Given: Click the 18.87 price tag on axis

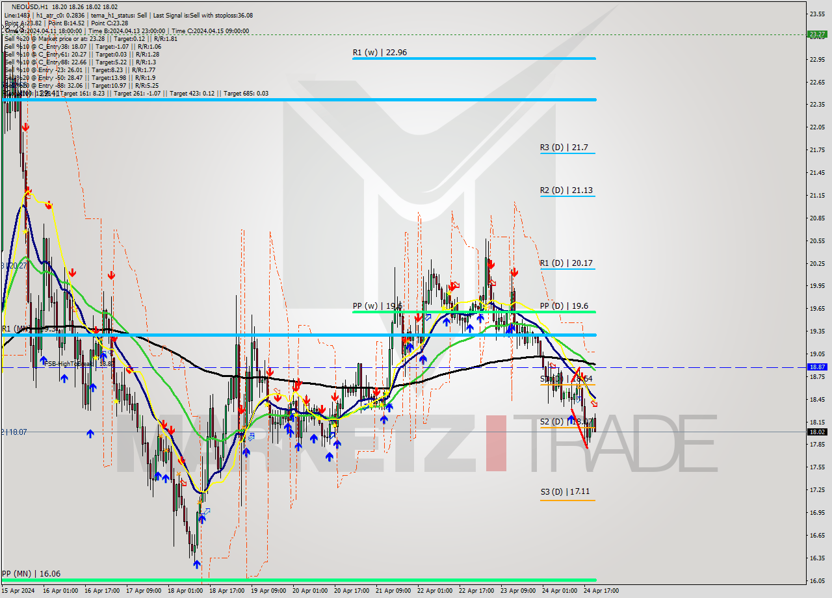Looking at the screenshot, I should pos(817,367).
